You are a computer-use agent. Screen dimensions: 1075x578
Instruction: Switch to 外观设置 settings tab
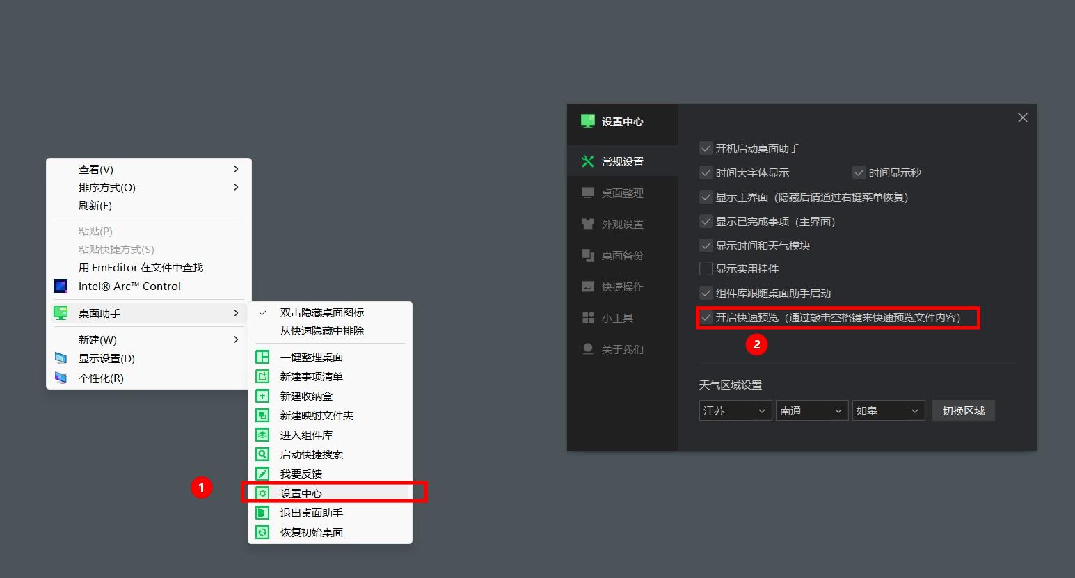click(x=623, y=224)
